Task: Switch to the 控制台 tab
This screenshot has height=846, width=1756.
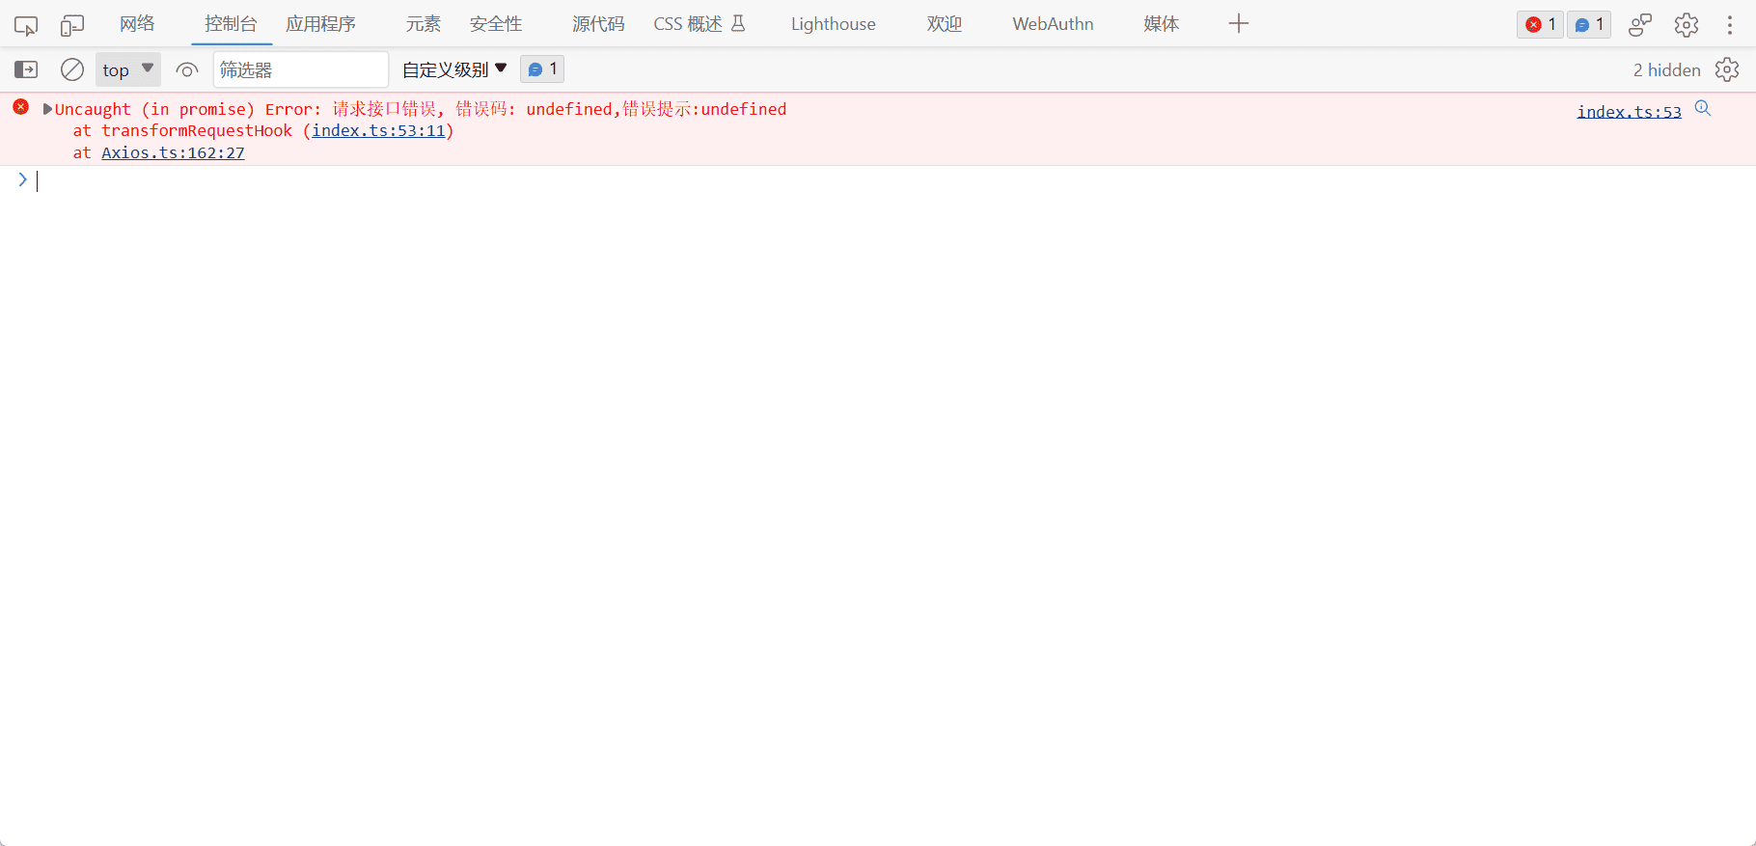Action: pyautogui.click(x=231, y=24)
